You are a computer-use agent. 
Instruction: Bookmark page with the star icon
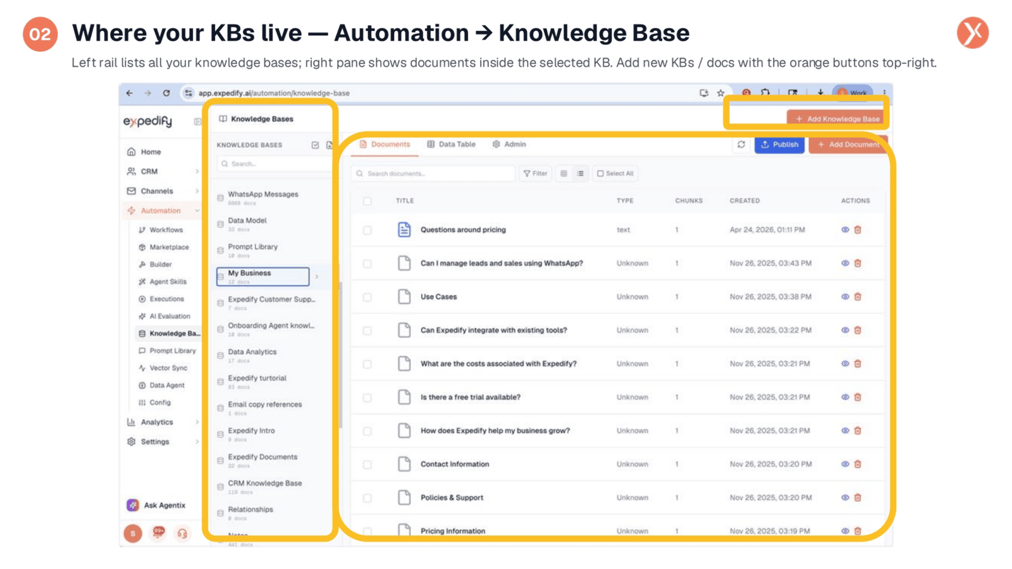click(x=720, y=93)
